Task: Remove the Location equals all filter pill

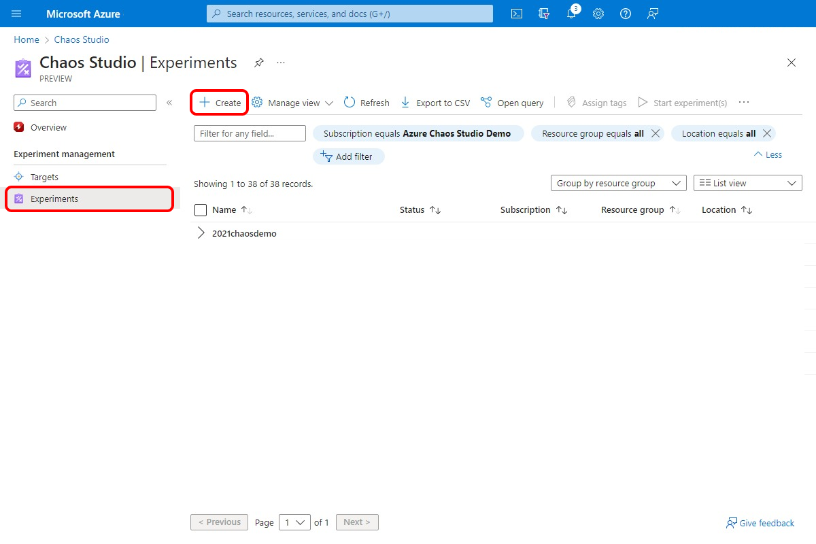Action: (768, 133)
